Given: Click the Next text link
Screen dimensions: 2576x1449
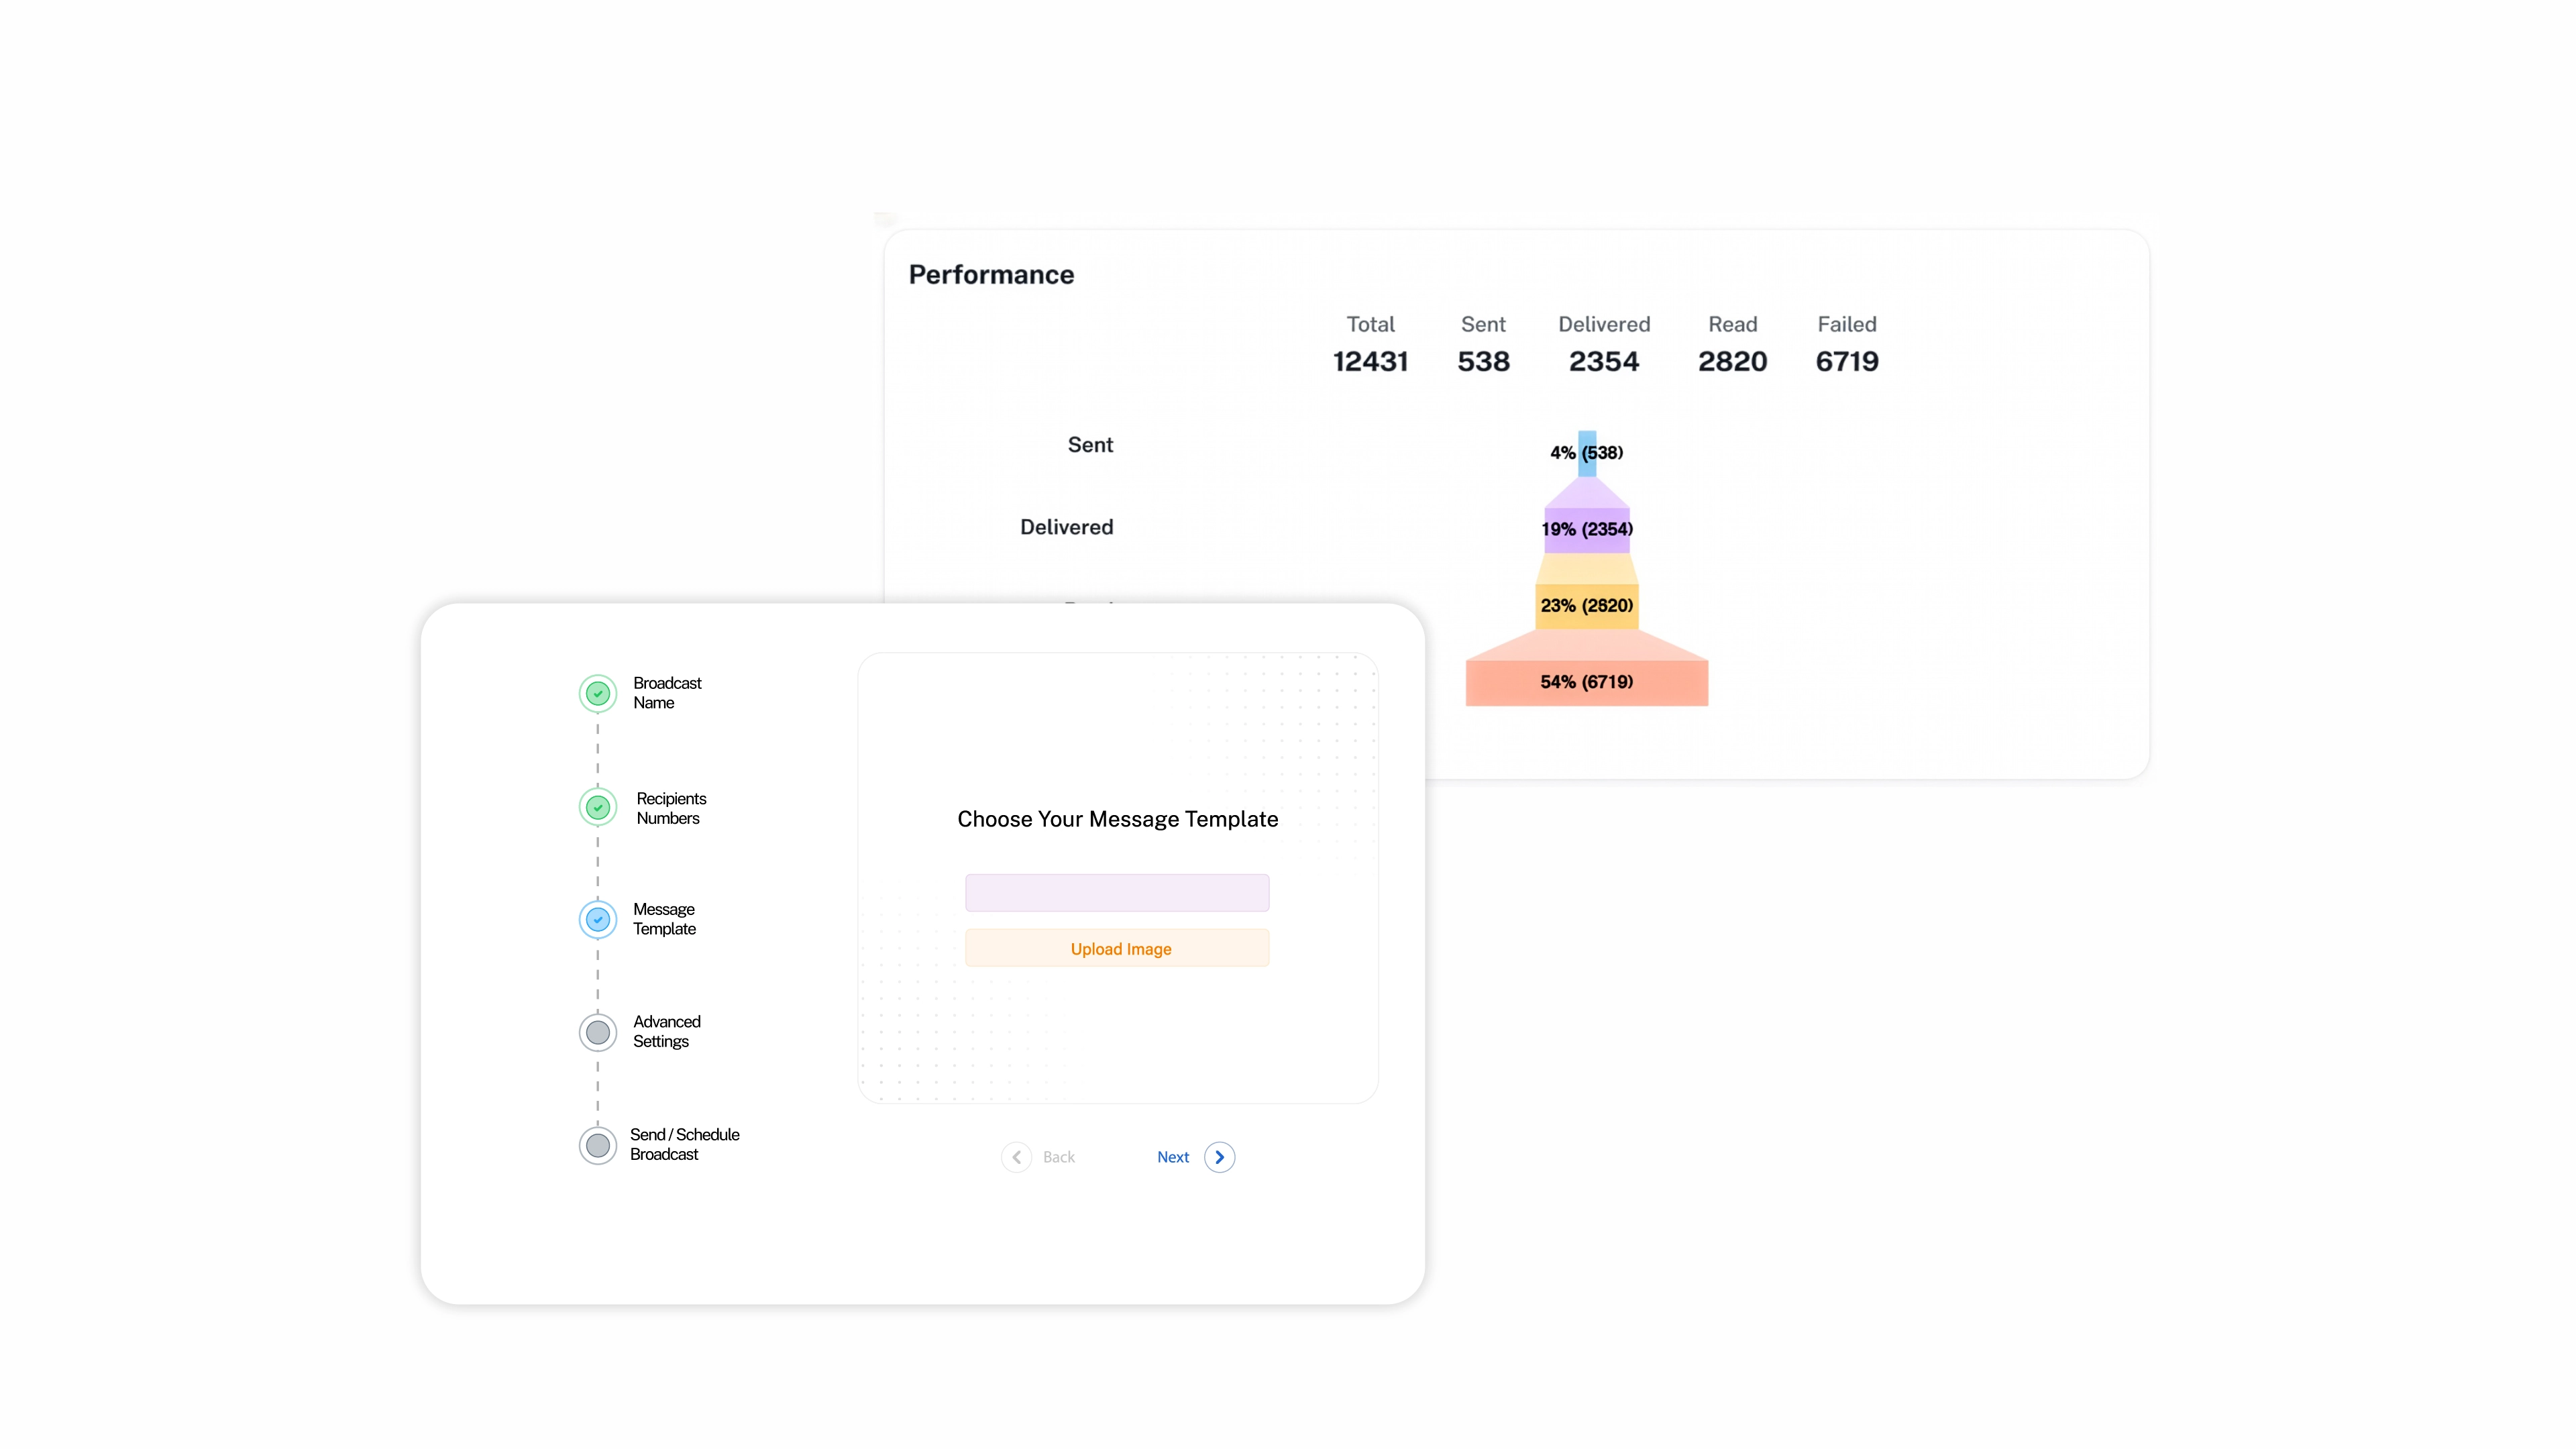Looking at the screenshot, I should click(1173, 1157).
